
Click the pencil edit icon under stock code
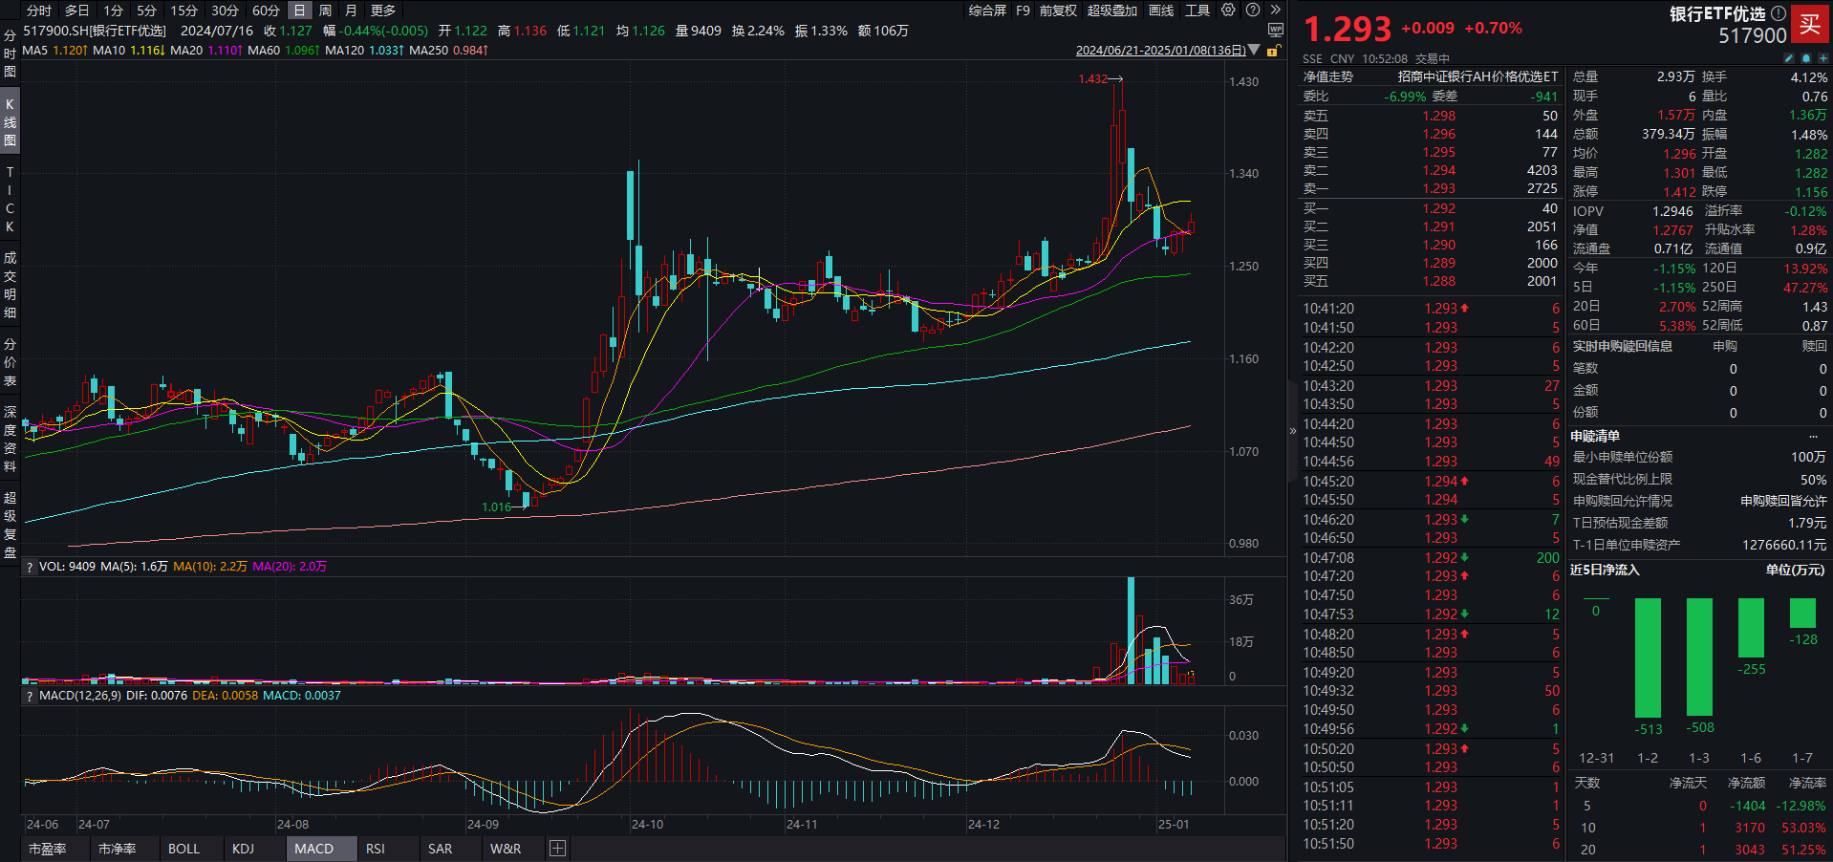click(1789, 58)
